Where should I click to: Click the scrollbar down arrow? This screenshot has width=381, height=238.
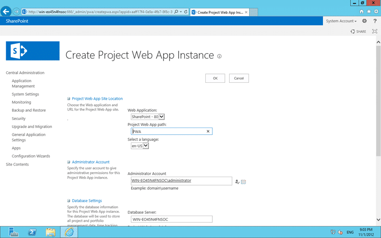pyautogui.click(x=378, y=220)
